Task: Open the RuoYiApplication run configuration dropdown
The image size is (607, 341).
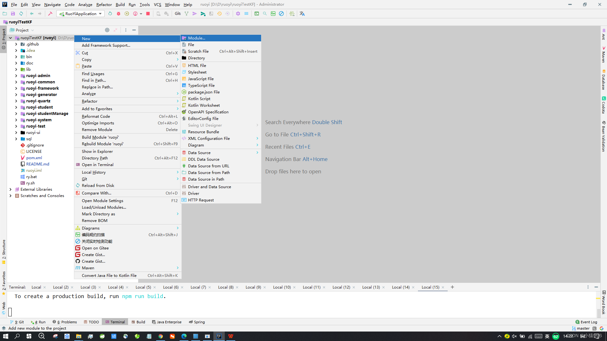Action: [81, 14]
